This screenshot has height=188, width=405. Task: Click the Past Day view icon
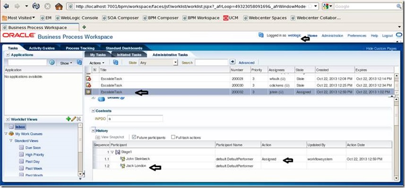point(22,162)
